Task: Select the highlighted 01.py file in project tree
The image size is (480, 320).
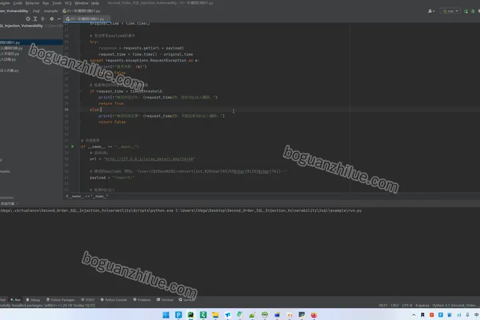Action: pos(31,42)
